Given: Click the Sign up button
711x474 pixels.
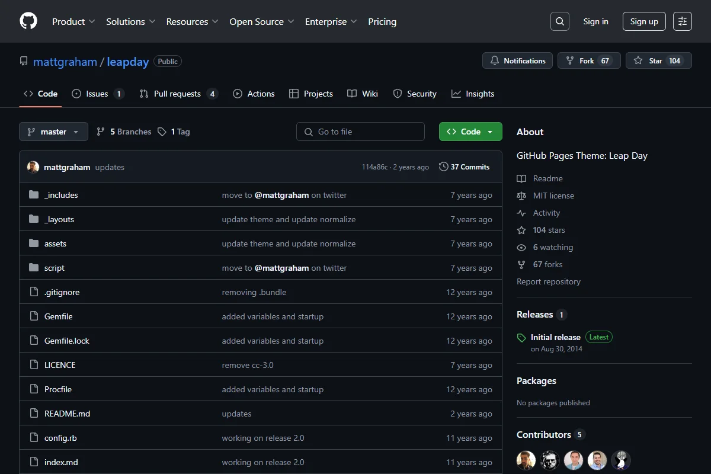Looking at the screenshot, I should [644, 21].
